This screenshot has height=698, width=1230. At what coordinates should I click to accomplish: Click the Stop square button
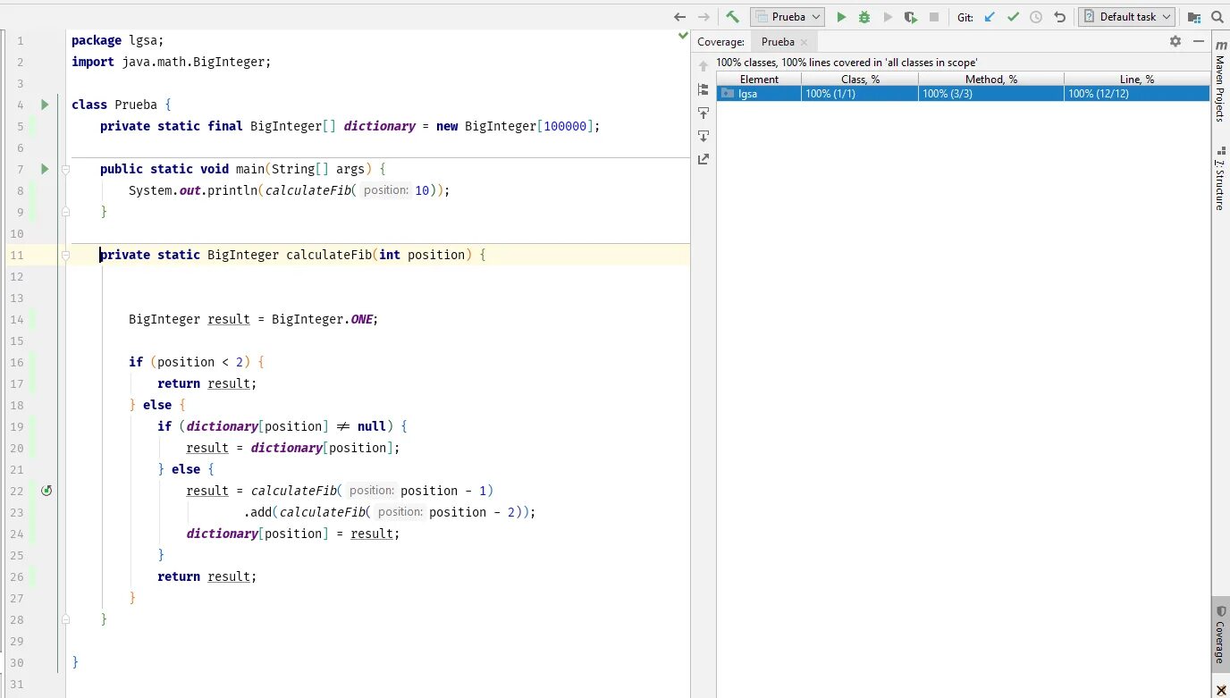tap(934, 17)
